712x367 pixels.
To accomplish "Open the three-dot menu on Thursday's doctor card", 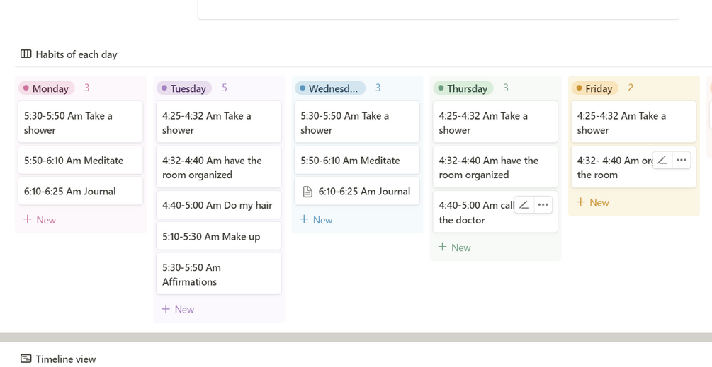I will [x=543, y=205].
